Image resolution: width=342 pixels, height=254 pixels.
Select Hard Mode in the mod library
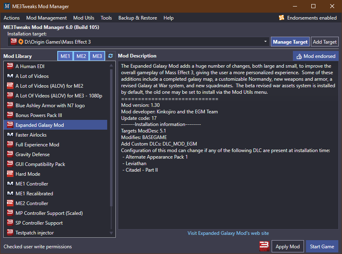pyautogui.click(x=56, y=174)
